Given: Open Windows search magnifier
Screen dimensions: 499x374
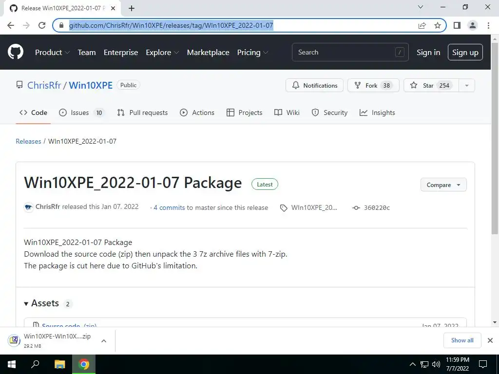Looking at the screenshot, I should tap(35, 364).
